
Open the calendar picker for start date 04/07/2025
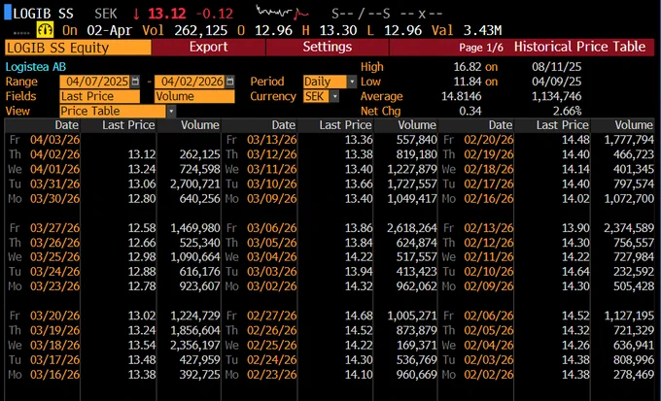(135, 82)
